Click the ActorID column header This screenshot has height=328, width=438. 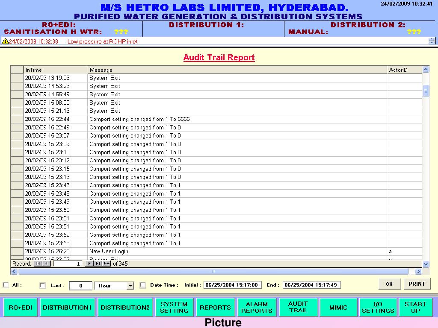point(405,70)
